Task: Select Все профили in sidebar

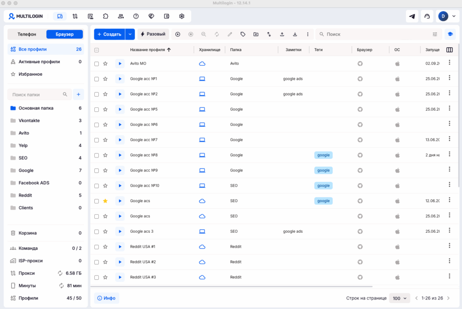Action: click(46, 49)
